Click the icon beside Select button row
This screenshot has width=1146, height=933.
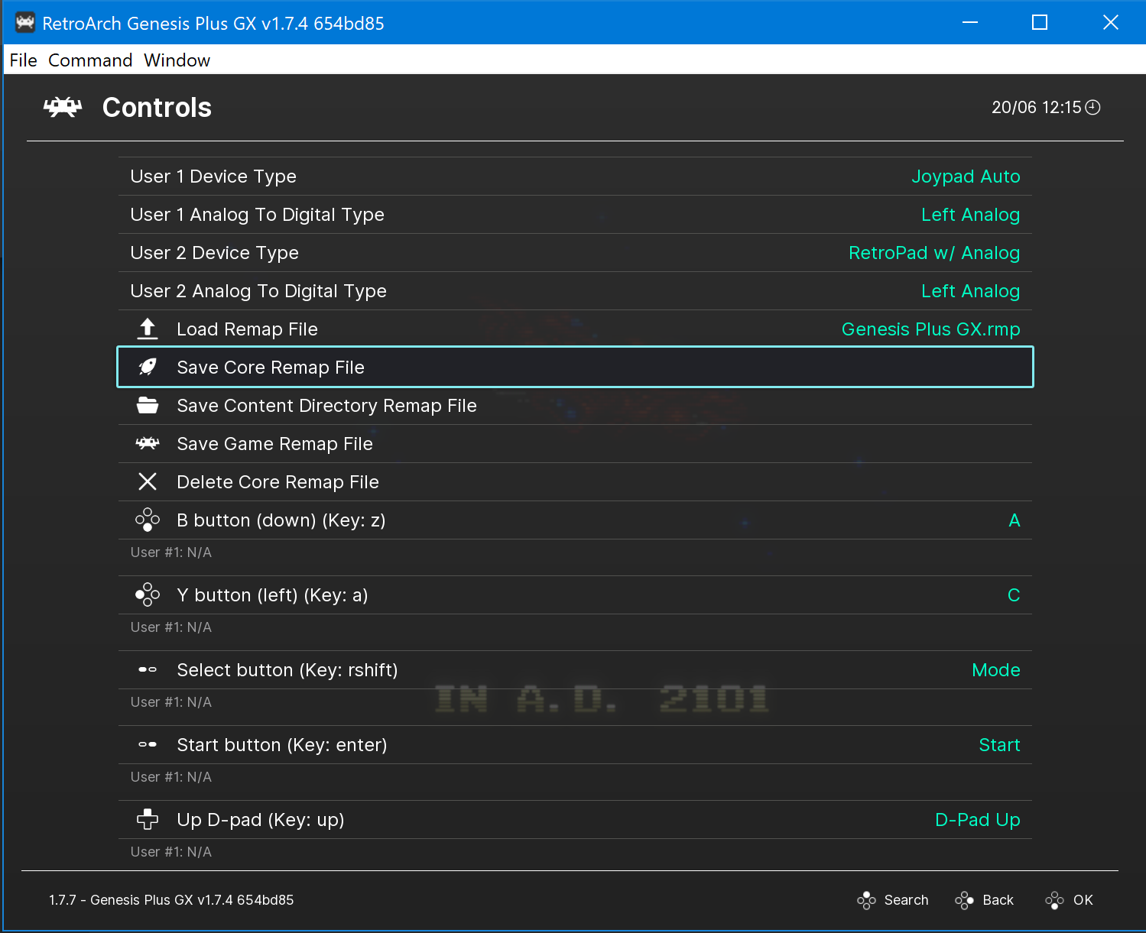148,669
